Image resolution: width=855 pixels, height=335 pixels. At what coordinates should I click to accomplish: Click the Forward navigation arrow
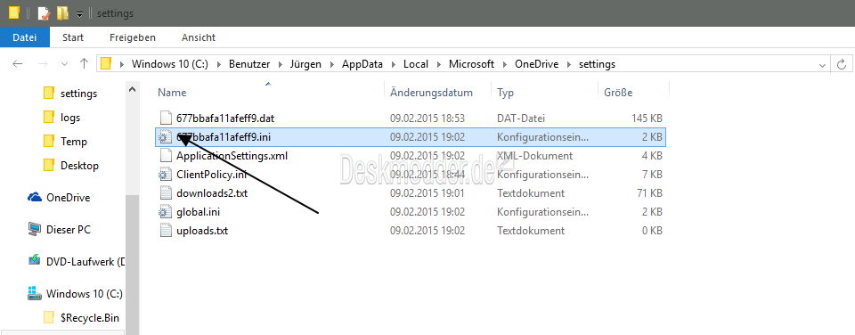[43, 64]
